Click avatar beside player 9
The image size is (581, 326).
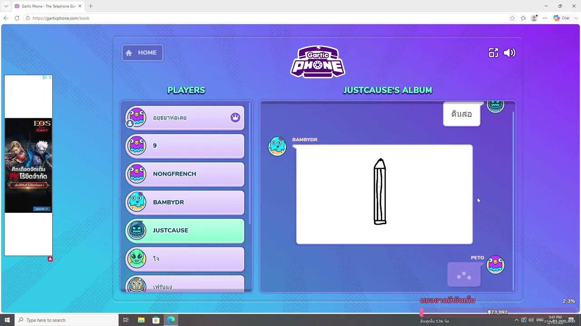(137, 146)
